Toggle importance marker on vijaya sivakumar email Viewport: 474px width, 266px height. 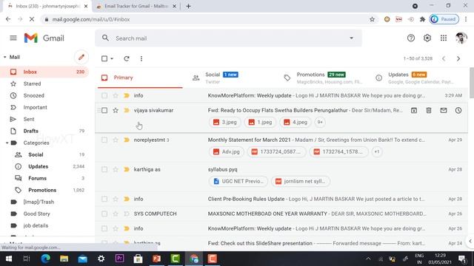click(127, 110)
